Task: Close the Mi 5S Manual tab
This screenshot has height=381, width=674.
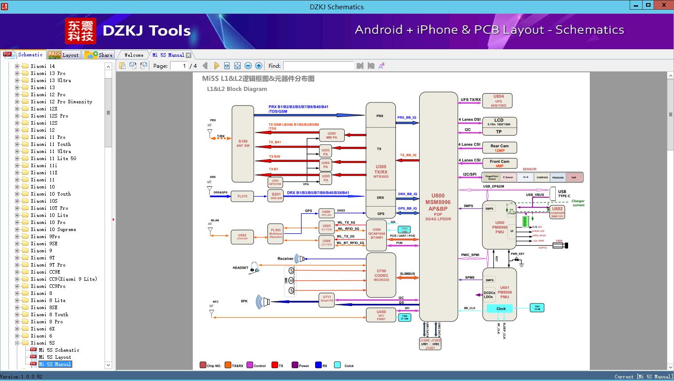Action: (x=189, y=55)
